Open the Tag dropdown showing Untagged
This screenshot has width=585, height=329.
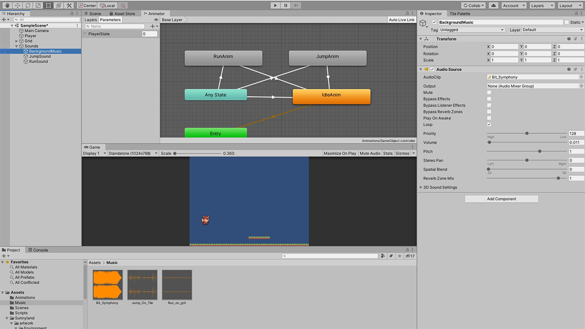click(472, 30)
